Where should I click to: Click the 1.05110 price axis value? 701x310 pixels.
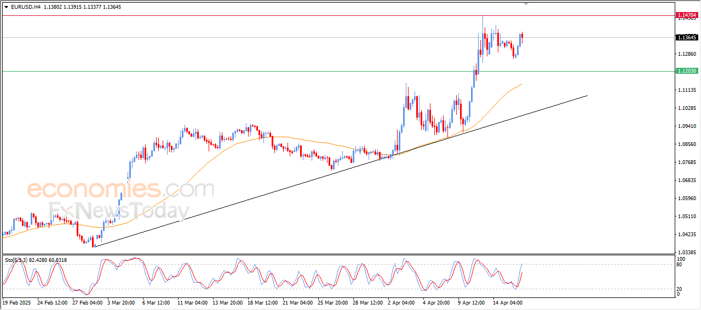(687, 217)
